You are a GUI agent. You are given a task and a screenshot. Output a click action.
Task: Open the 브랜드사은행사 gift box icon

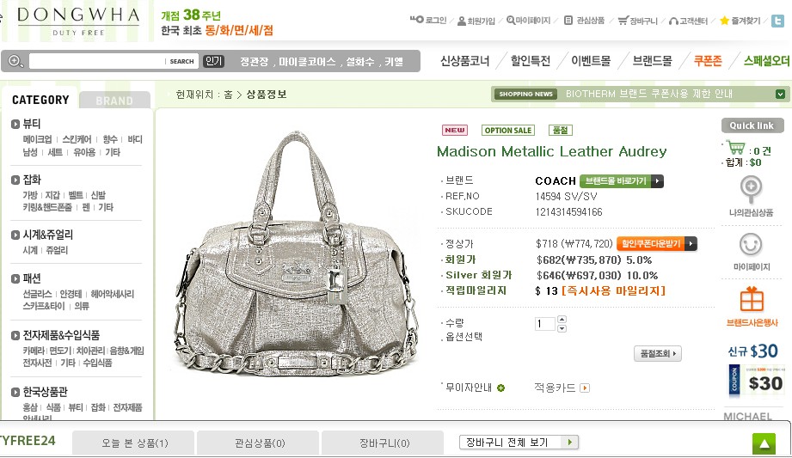(752, 299)
